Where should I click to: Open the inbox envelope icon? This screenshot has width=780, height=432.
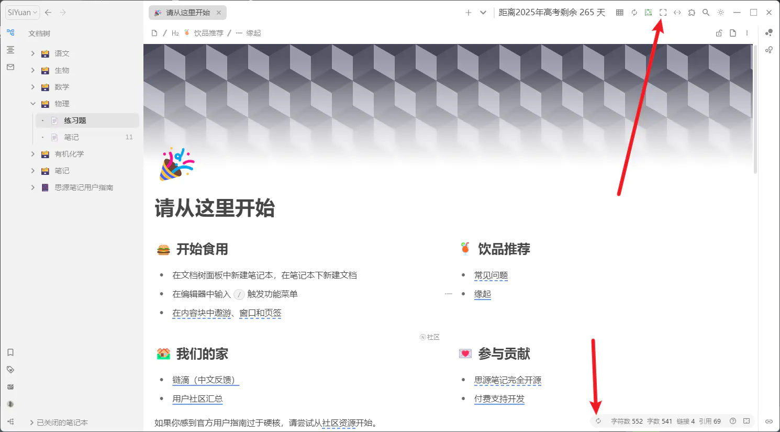(x=10, y=67)
